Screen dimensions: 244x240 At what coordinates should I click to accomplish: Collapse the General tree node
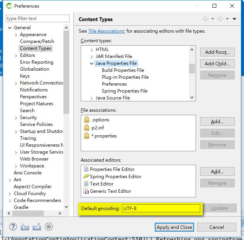click(10, 28)
